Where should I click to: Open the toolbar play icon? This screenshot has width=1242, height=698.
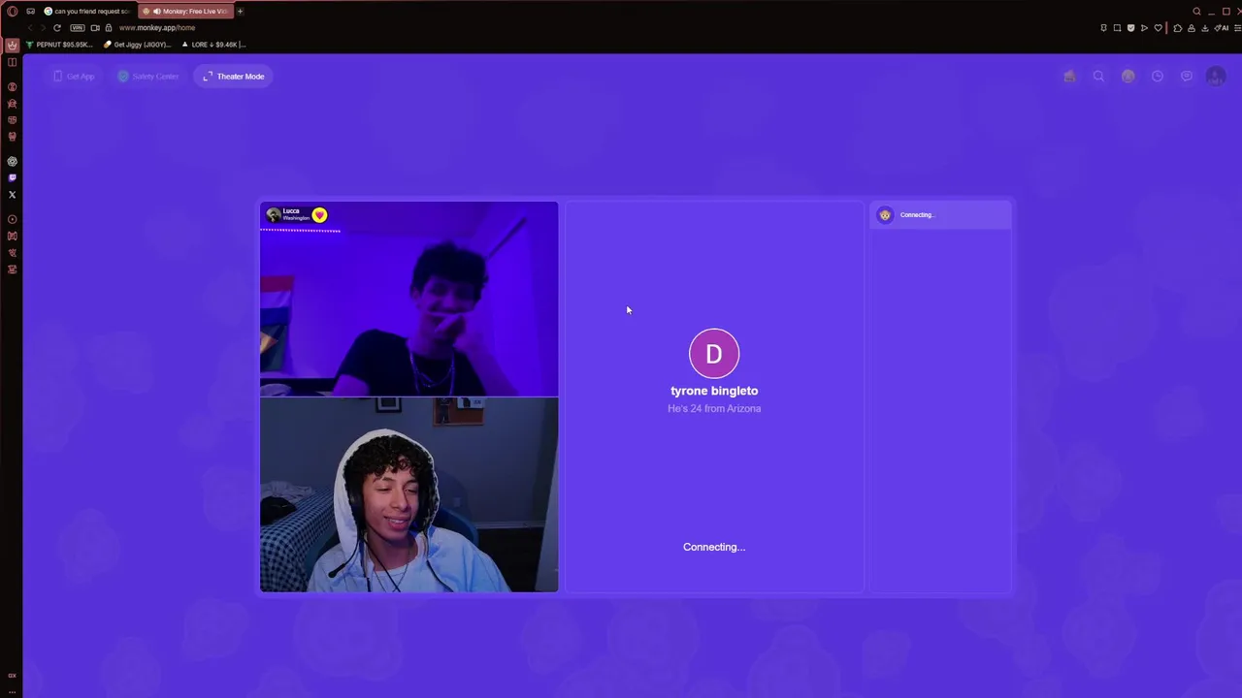tap(1144, 28)
